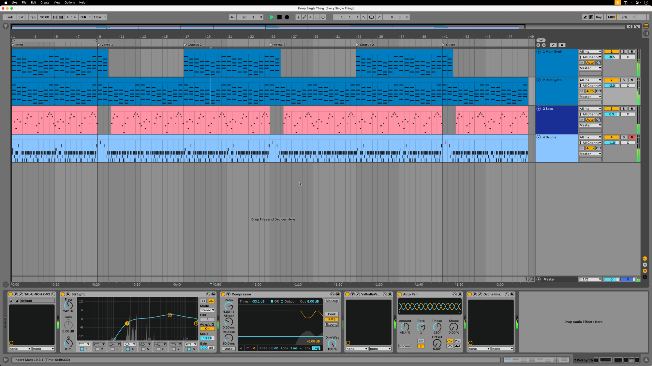This screenshot has width=652, height=366.
Task: Click the Session Record circle button
Action: pyautogui.click(x=323, y=17)
